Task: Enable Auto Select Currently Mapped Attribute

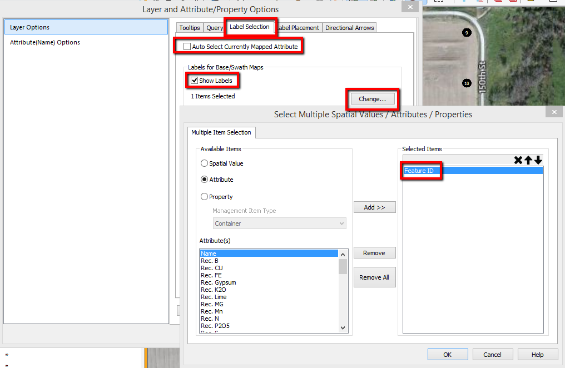Action: pyautogui.click(x=187, y=47)
